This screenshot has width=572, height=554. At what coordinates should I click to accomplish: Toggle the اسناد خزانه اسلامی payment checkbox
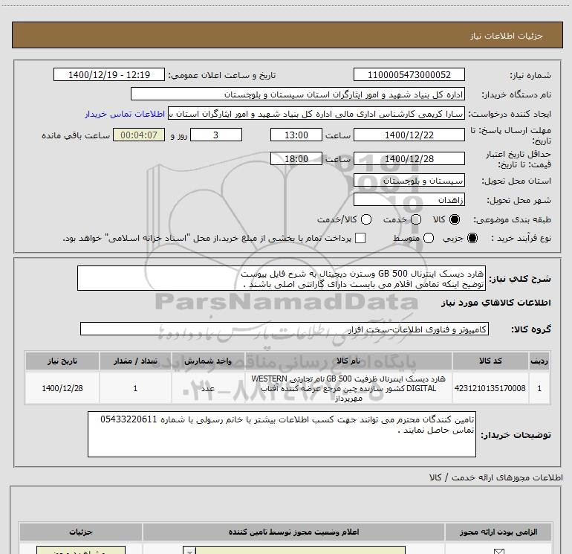(360, 238)
